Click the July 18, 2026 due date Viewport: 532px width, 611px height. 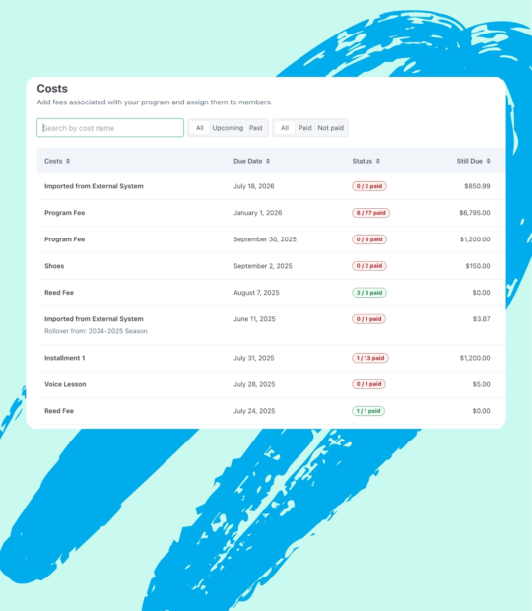254,186
